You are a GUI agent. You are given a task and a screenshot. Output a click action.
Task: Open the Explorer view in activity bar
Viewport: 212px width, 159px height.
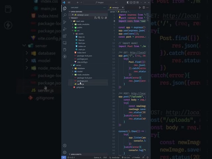point(65,8)
